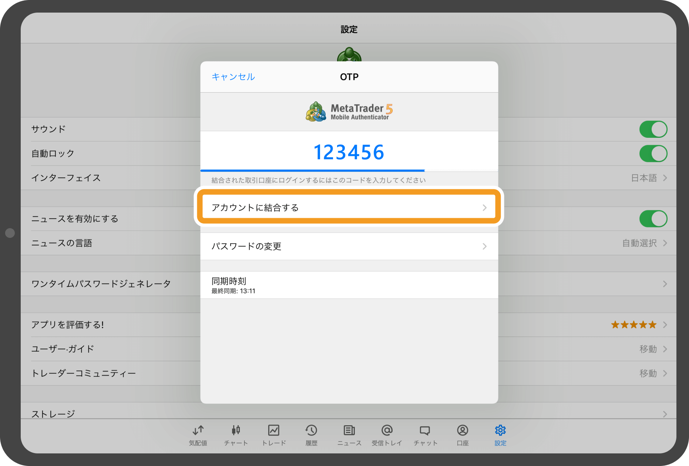Tap トレーダーコミュニティー row label
This screenshot has width=689, height=466.
[84, 373]
